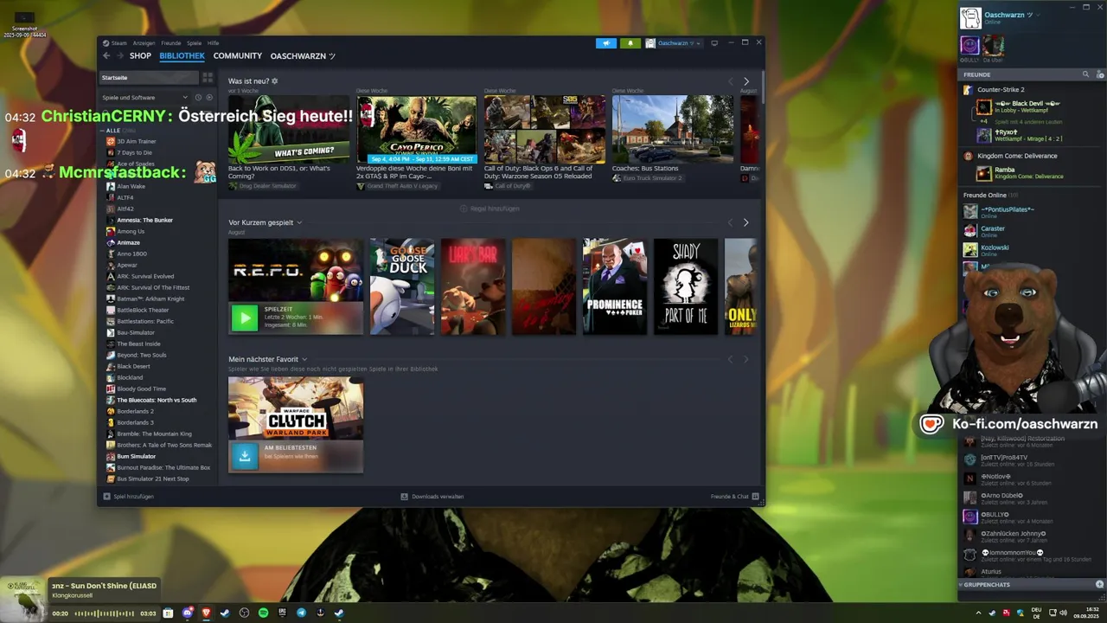Open the green notifications bell
The image size is (1107, 623).
[x=630, y=43]
